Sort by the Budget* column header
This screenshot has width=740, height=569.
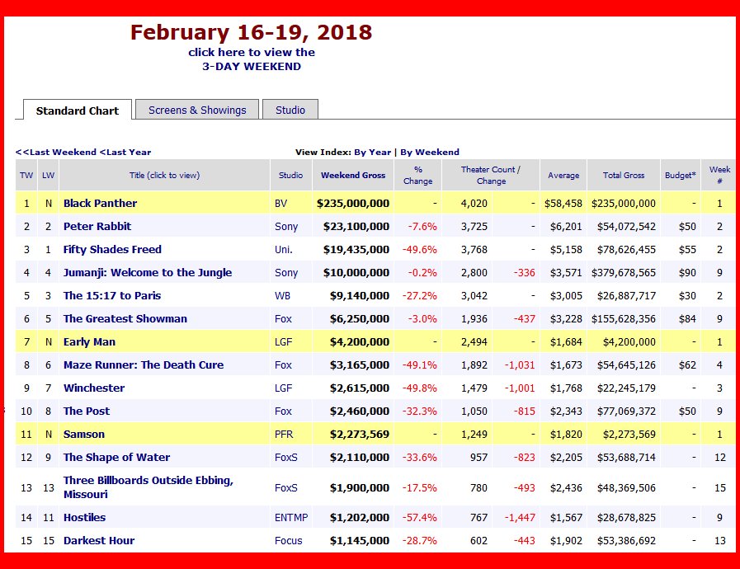(x=681, y=175)
